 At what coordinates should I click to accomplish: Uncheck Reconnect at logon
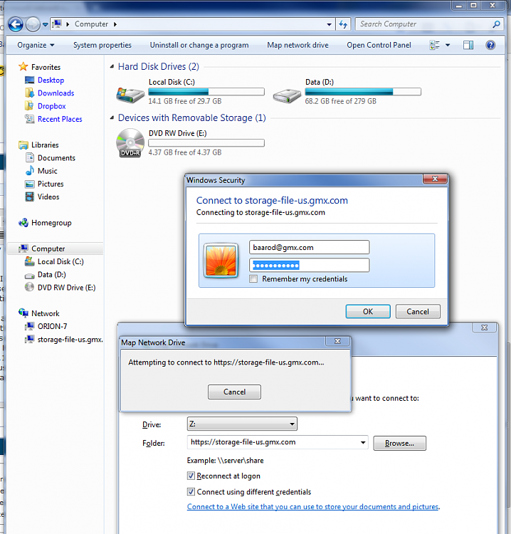click(191, 476)
